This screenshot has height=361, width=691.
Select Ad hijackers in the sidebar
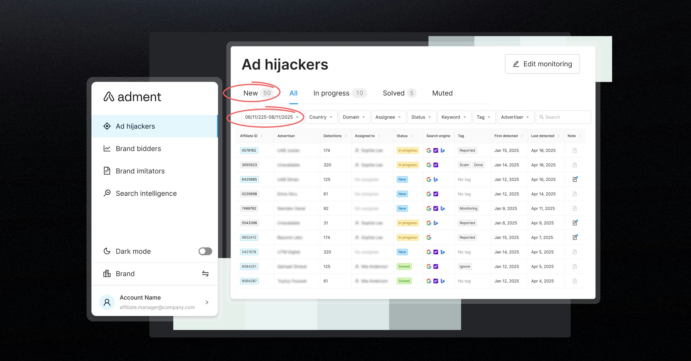[135, 126]
